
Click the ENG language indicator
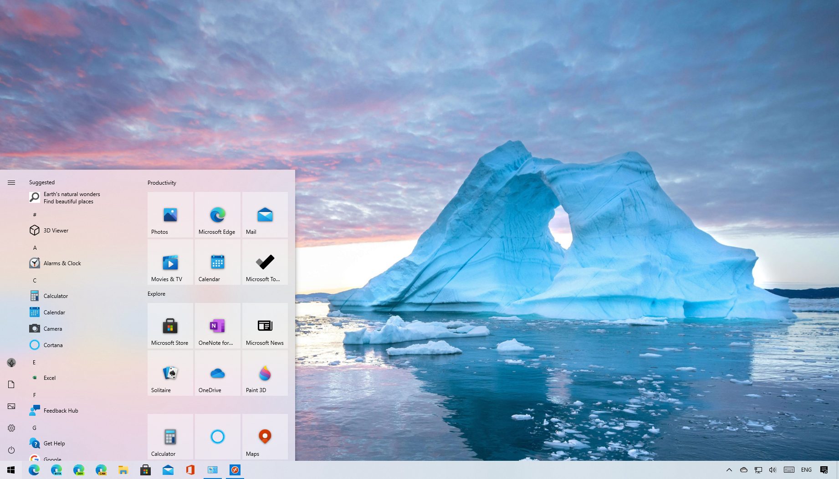(806, 469)
